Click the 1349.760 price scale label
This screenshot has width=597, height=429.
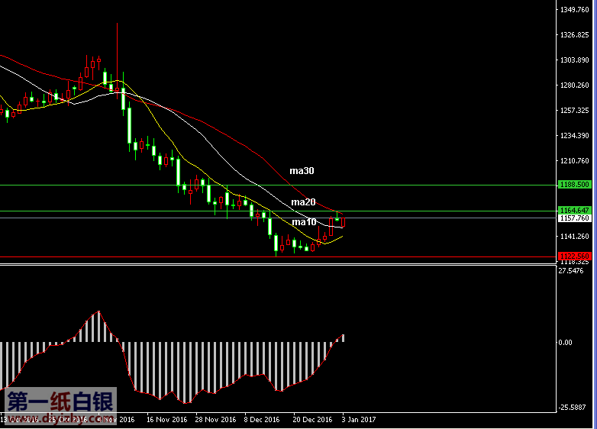pos(574,11)
